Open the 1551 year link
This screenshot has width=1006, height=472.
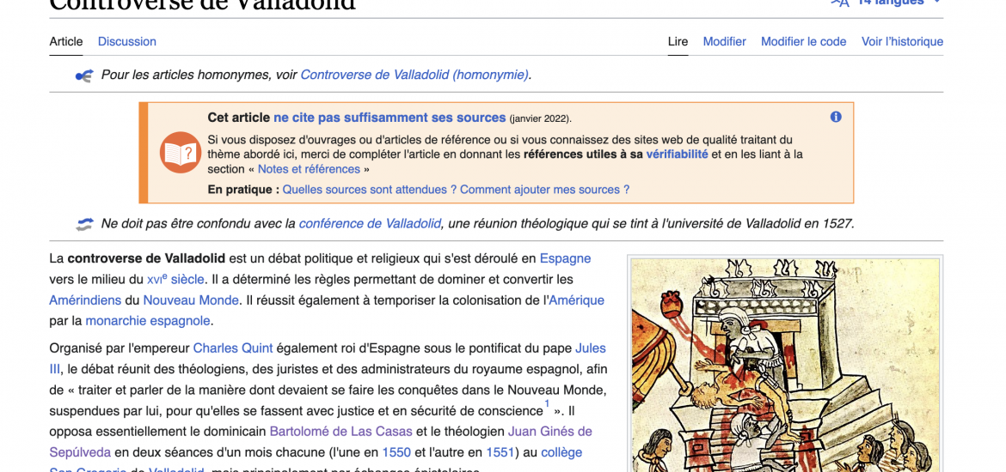500,453
